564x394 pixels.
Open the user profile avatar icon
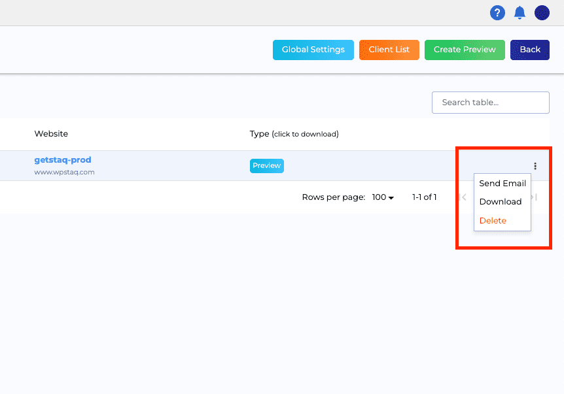pos(542,12)
